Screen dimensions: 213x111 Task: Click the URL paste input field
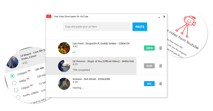(96, 27)
